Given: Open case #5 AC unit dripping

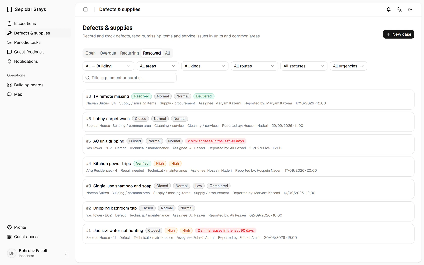Looking at the screenshot, I should 248,144.
